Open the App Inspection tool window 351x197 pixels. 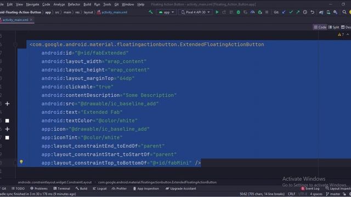(146, 188)
